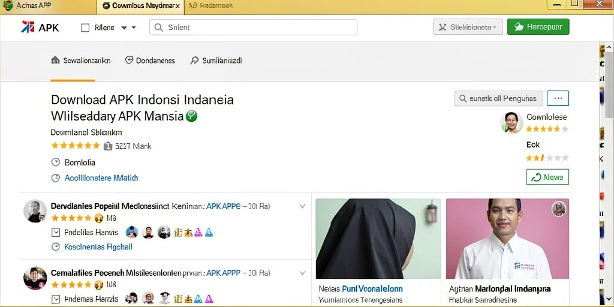Click the scrollbar up arrow
Screen dimensions: 614x307
click(609, 47)
